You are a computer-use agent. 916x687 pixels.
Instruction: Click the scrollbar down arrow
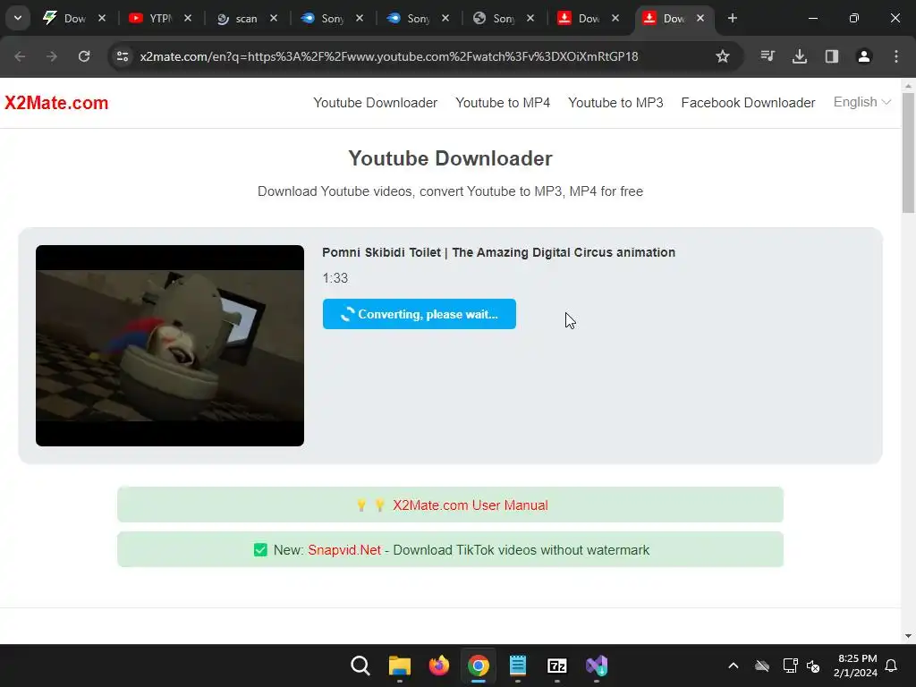click(x=908, y=636)
